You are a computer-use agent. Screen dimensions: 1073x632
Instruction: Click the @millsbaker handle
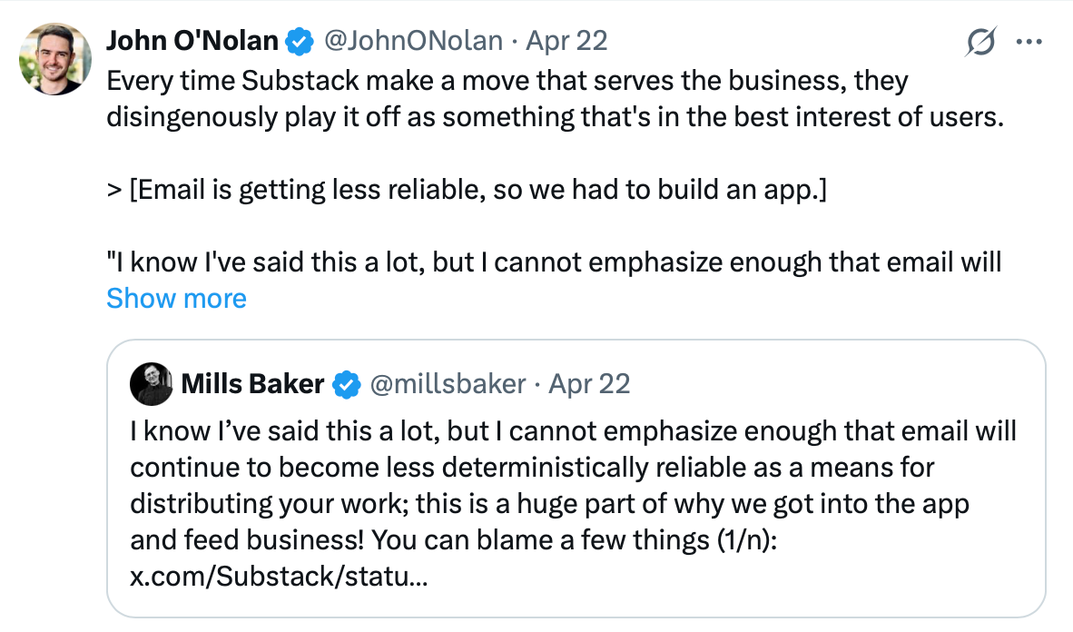tap(448, 383)
